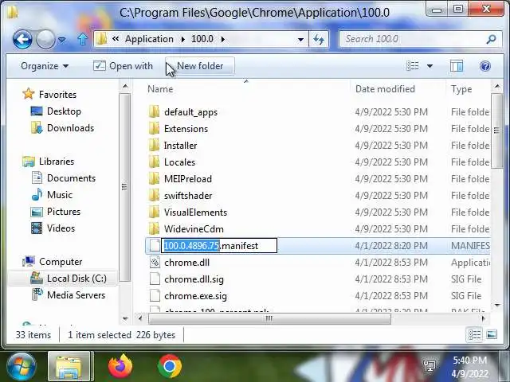Open more view options dropdown
510x382 pixels.
(x=430, y=66)
